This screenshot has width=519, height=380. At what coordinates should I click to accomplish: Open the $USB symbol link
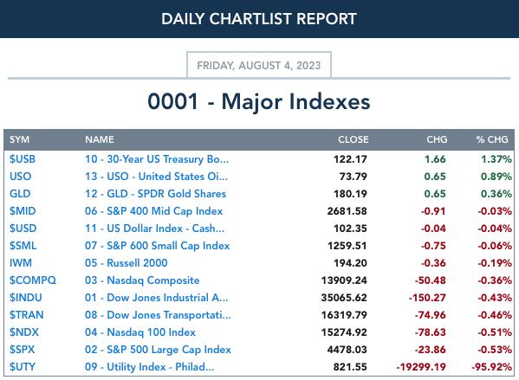23,159
